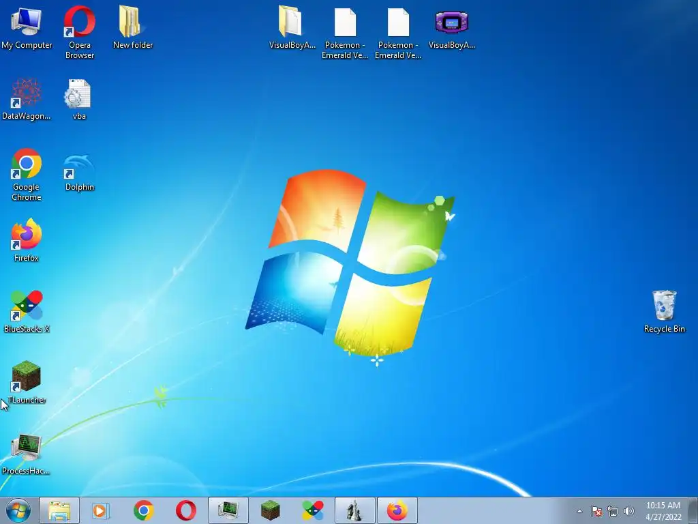
Task: Select the My Computer desktop icon
Action: pos(27,27)
